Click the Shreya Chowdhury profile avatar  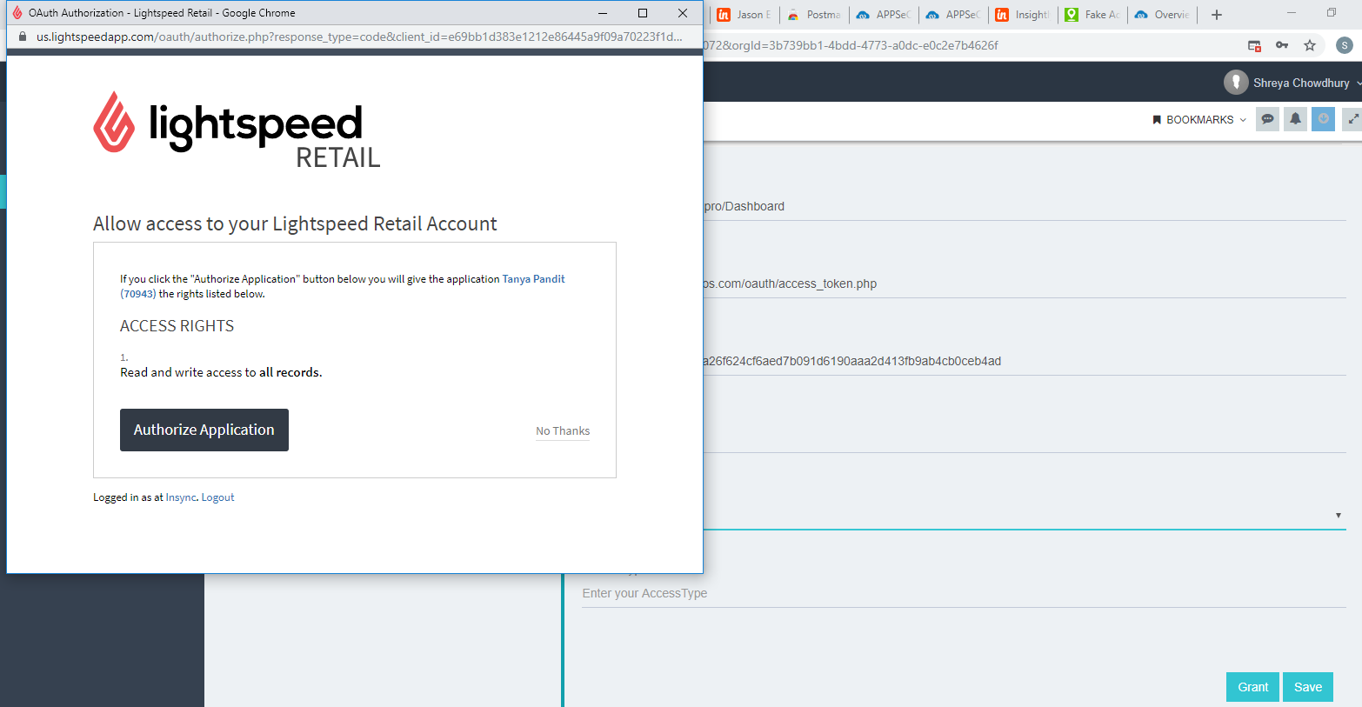point(1236,82)
